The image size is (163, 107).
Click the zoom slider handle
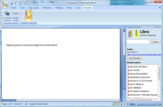point(146,104)
